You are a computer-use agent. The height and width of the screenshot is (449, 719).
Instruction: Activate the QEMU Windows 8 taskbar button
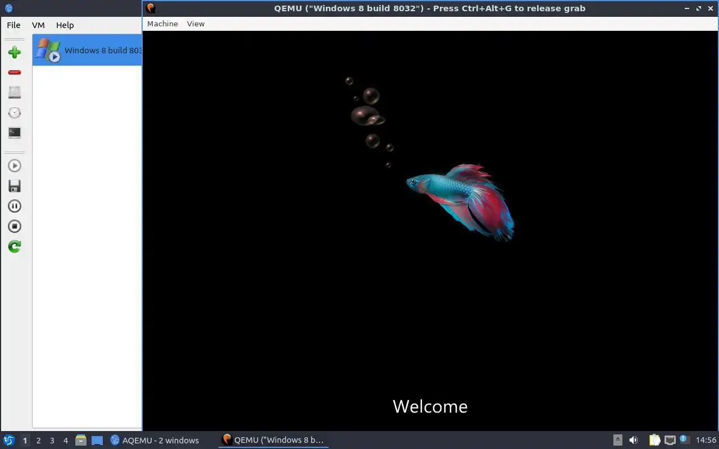[x=274, y=440]
